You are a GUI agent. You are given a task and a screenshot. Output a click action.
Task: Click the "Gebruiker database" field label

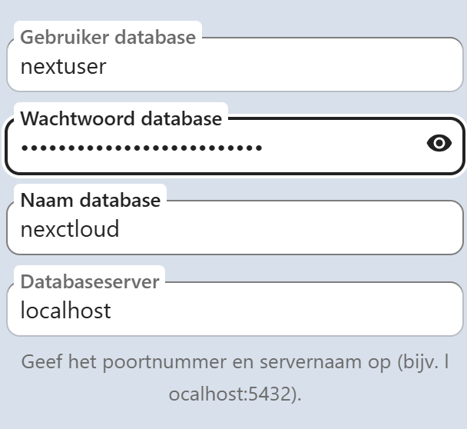(108, 37)
